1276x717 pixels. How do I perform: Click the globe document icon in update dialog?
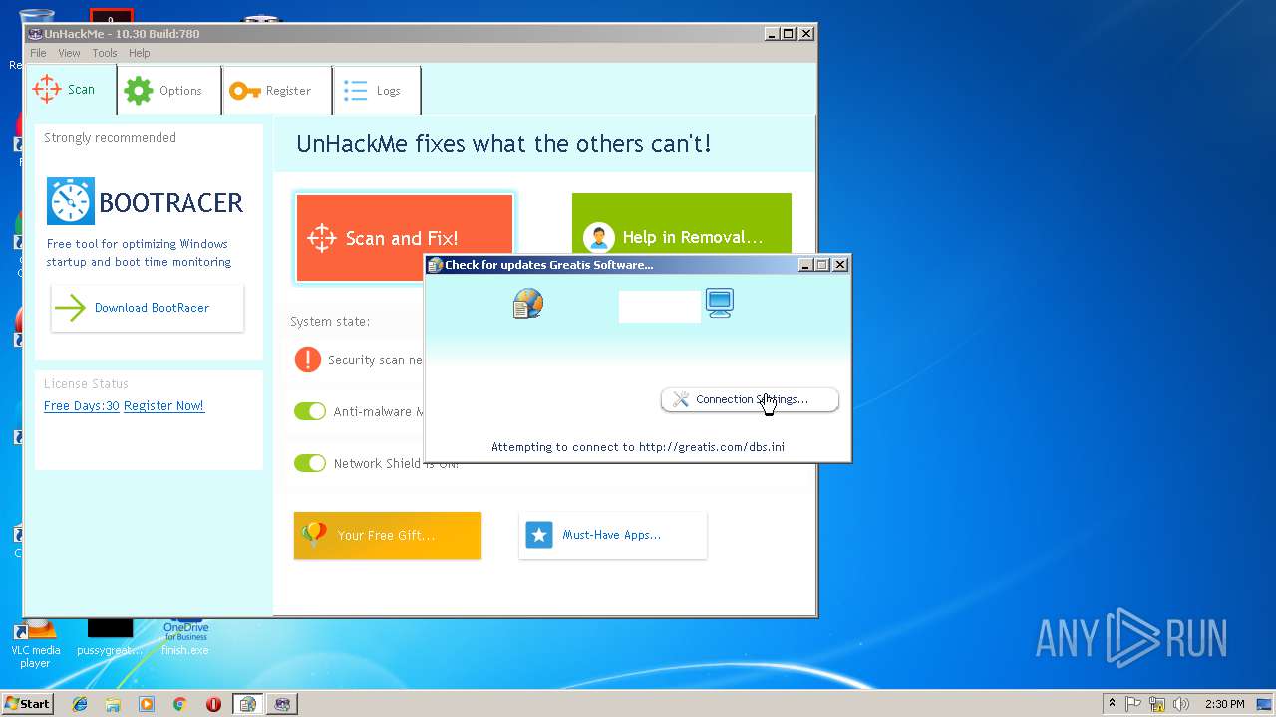tap(528, 303)
